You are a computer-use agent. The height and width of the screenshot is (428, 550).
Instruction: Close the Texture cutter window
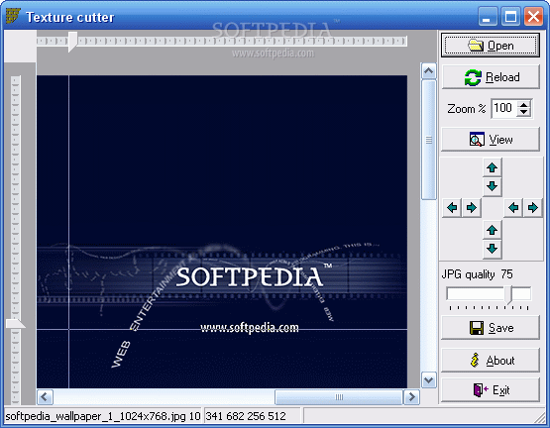(x=533, y=17)
